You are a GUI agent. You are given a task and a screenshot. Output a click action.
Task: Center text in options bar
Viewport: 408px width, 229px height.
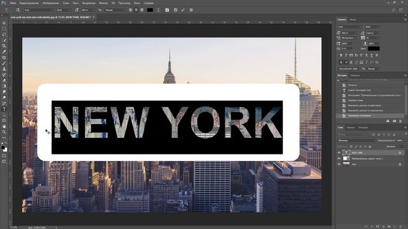coord(136,10)
